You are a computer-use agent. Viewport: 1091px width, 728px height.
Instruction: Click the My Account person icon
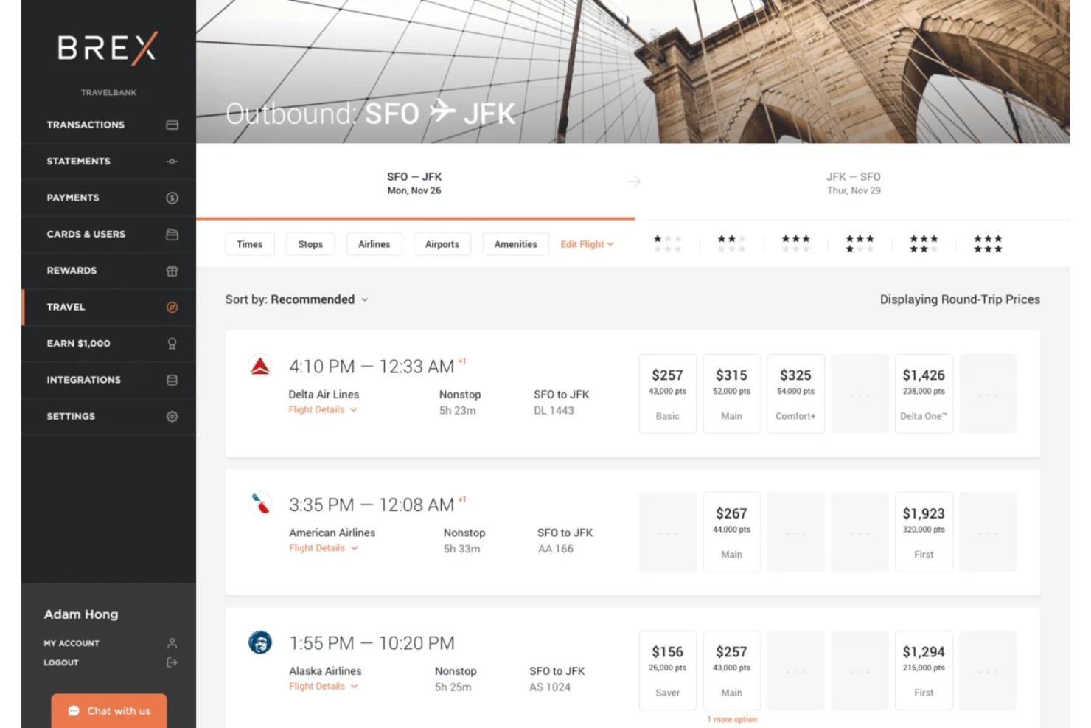click(x=172, y=643)
